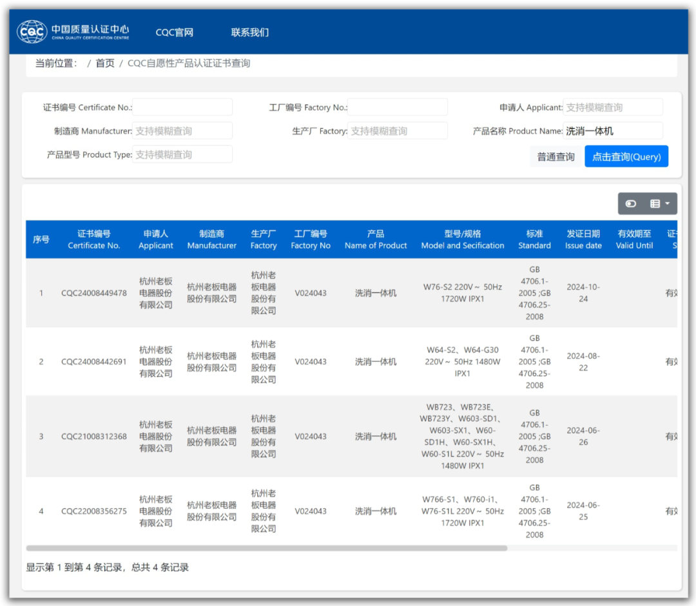Click manufacturer 杭州老板电器股份有限公司 in row 3
Screen dimensions: 696x606
coord(212,437)
